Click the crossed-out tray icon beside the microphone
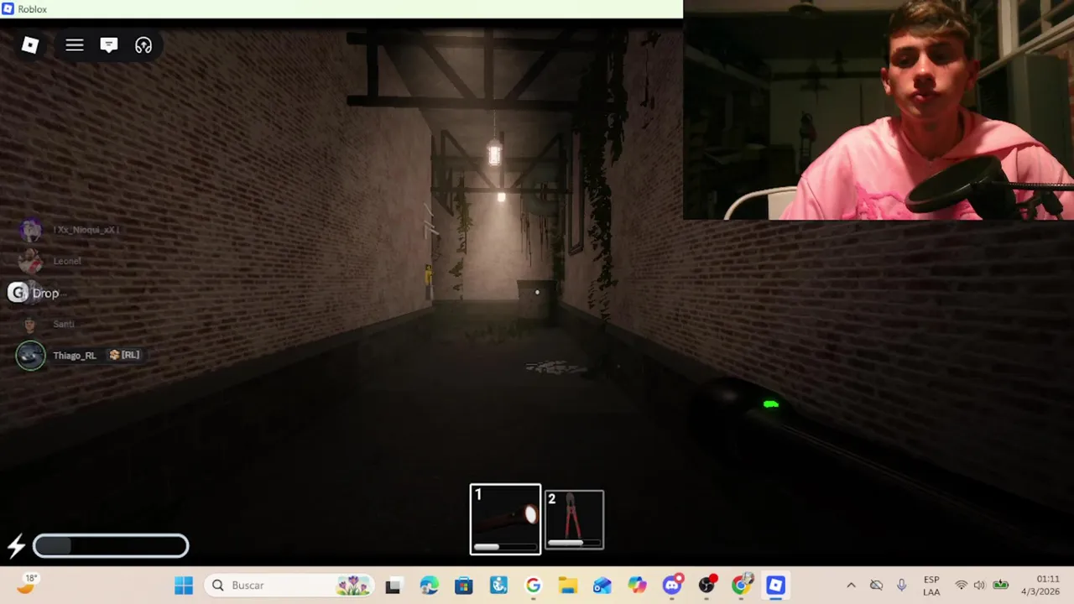 [876, 586]
